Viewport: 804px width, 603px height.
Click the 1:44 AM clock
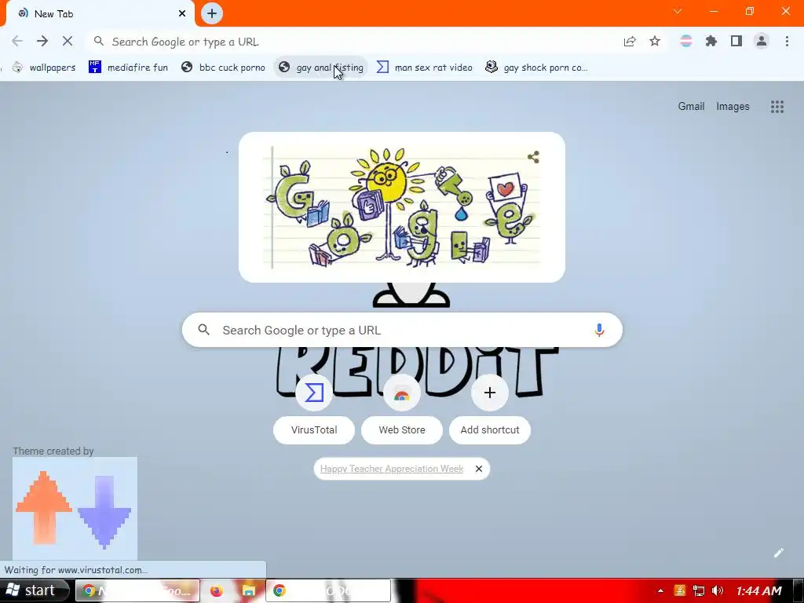pyautogui.click(x=759, y=590)
